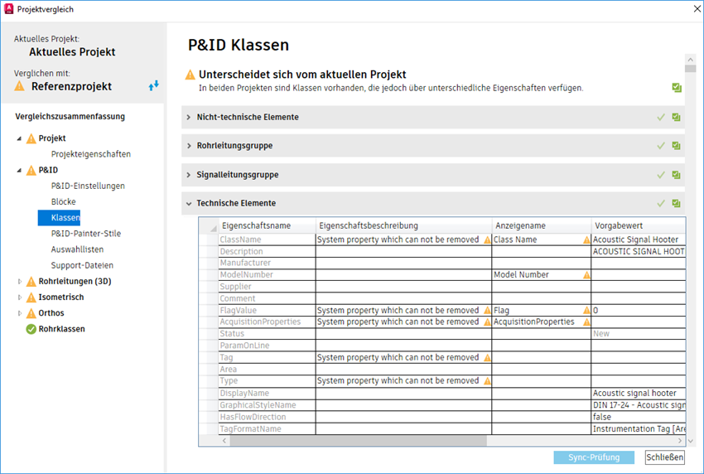The width and height of the screenshot is (704, 474).
Task: Click warning icon beside Projekt tree node
Action: click(31, 138)
